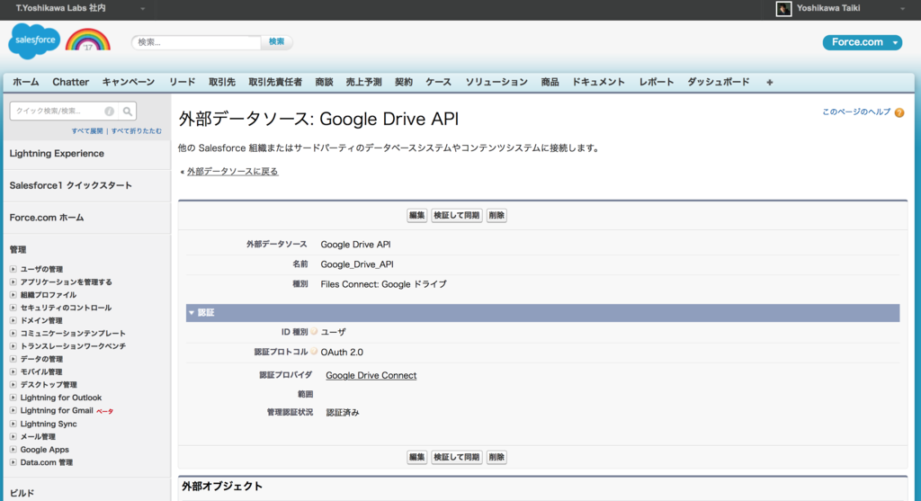Viewport: 921px width, 501px height.
Task: Expand the メール管理 node
Action: (x=13, y=436)
